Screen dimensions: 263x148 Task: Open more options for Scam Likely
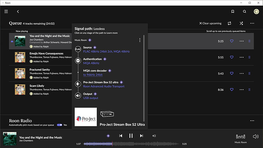click(x=242, y=90)
